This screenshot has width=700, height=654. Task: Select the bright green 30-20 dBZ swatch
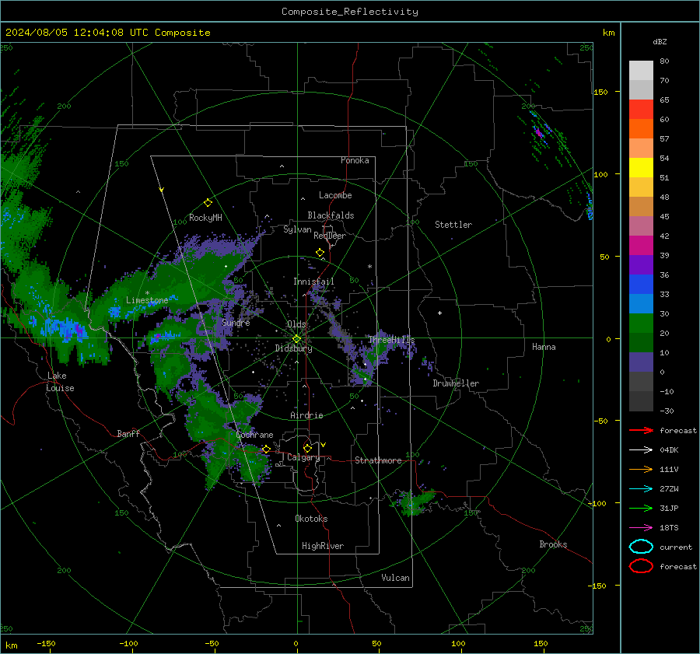tap(641, 324)
